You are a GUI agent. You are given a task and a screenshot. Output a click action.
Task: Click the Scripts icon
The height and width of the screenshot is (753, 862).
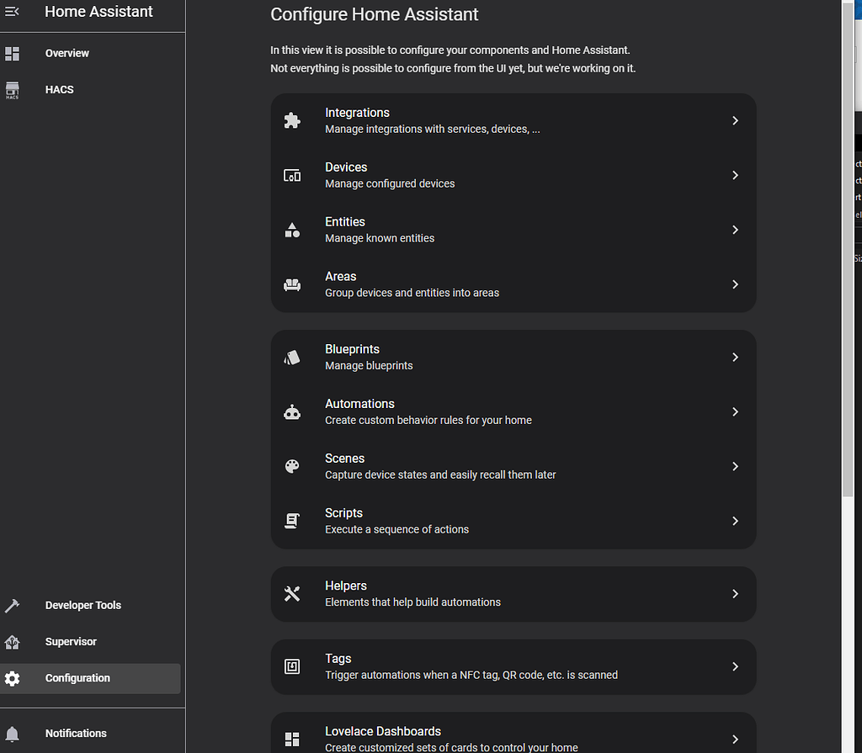pyautogui.click(x=291, y=521)
